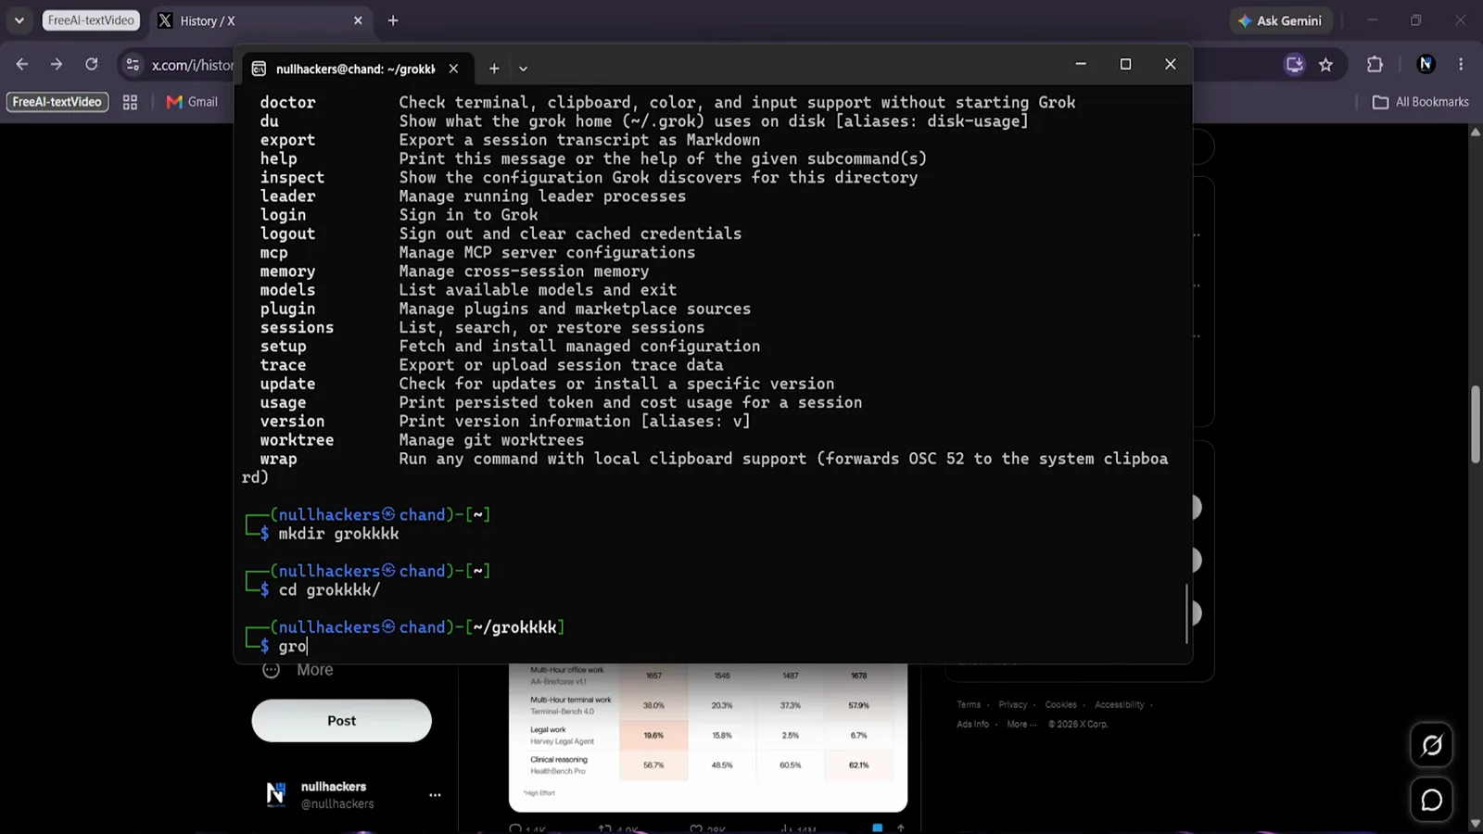The image size is (1483, 834).
Task: Open a new Chrome browser tab
Action: 393,20
